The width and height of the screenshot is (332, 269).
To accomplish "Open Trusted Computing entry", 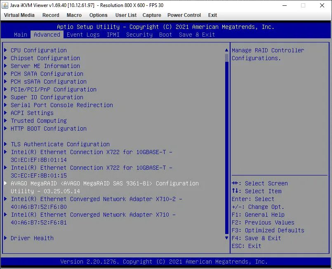I will (x=39, y=121).
